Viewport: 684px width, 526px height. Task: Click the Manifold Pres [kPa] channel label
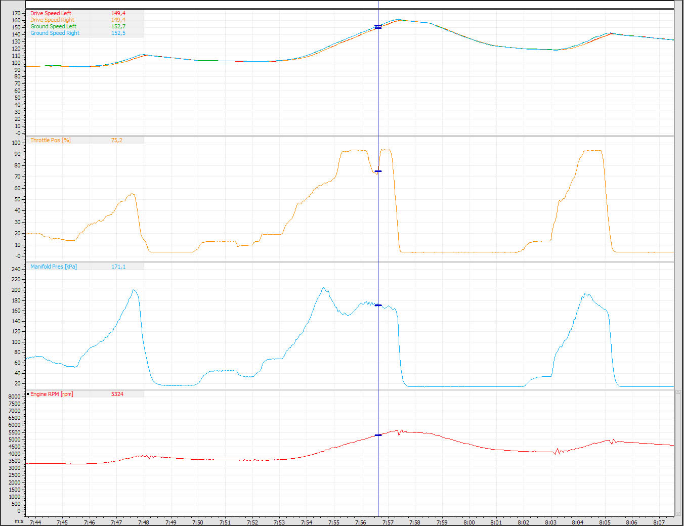click(54, 267)
